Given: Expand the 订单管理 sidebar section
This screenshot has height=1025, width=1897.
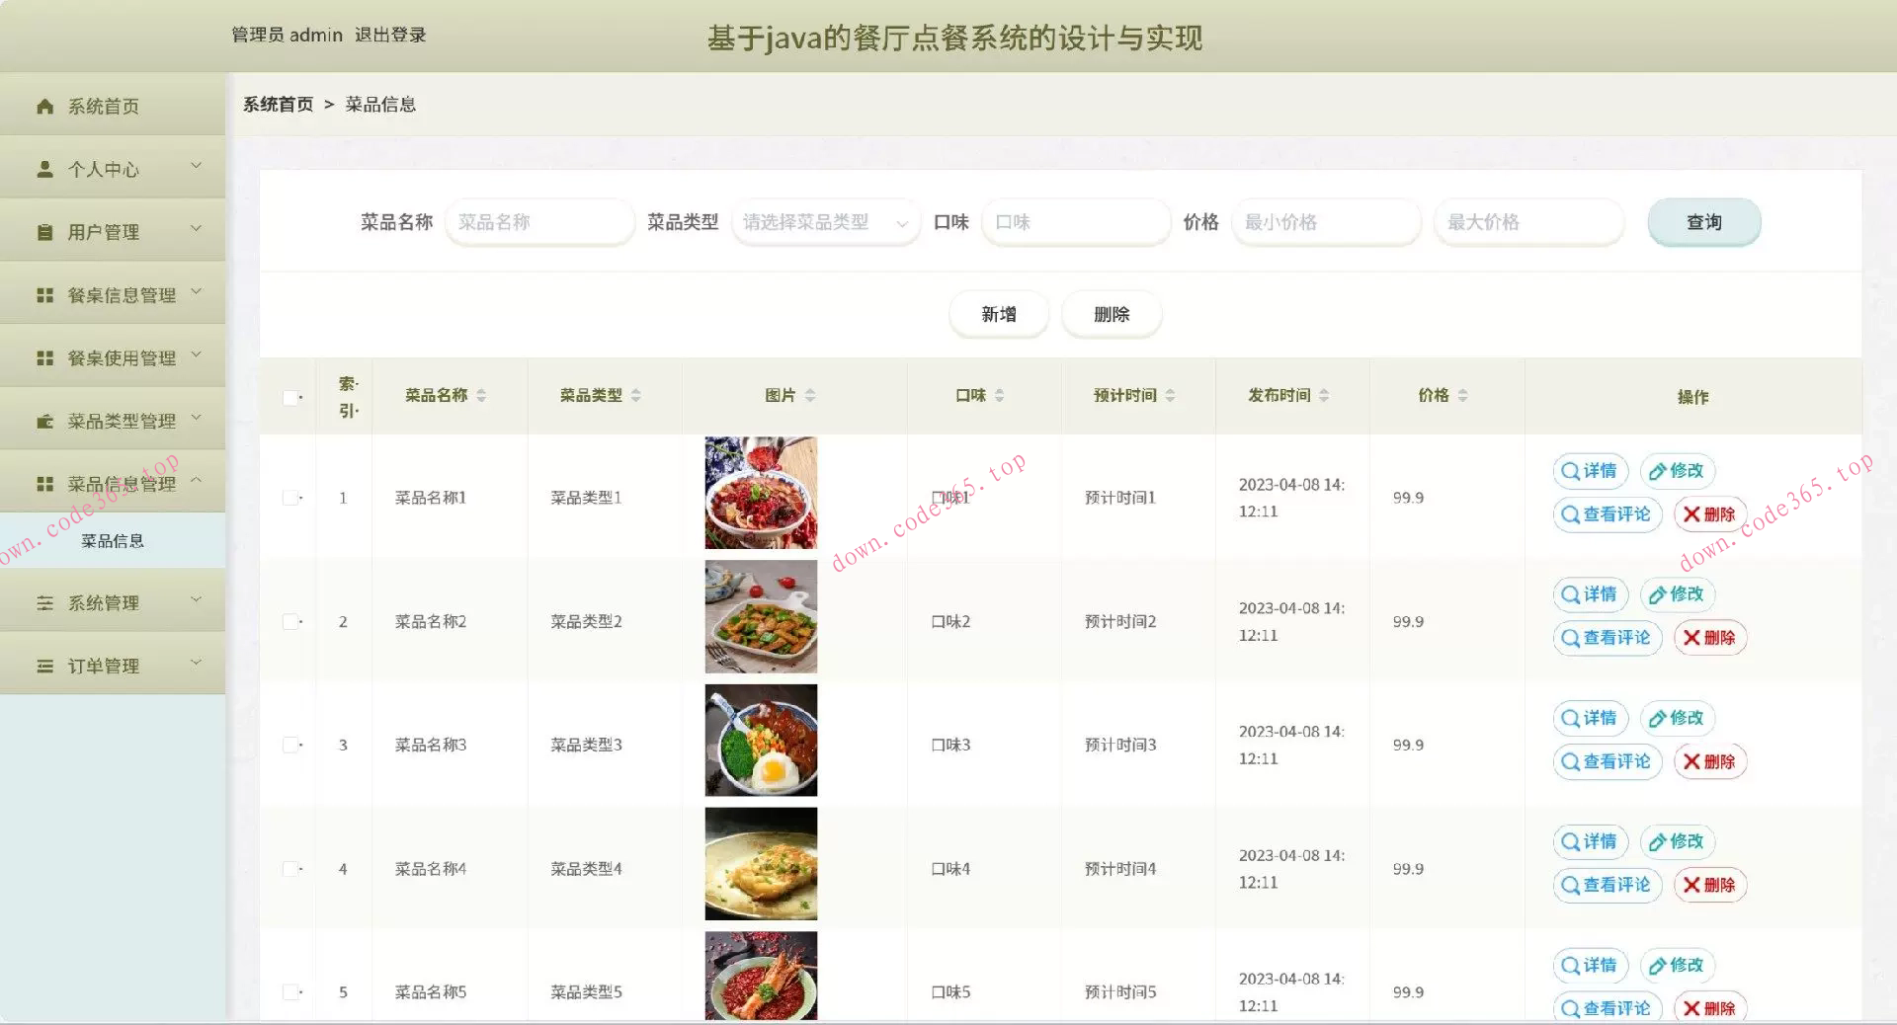Looking at the screenshot, I should click(x=112, y=664).
